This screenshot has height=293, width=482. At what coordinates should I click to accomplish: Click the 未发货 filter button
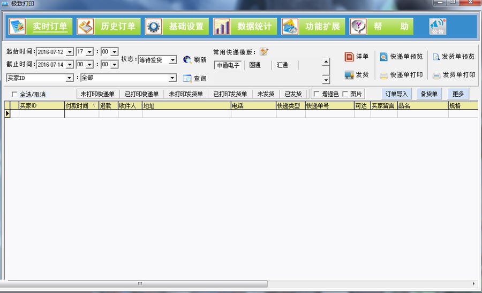pyautogui.click(x=266, y=94)
